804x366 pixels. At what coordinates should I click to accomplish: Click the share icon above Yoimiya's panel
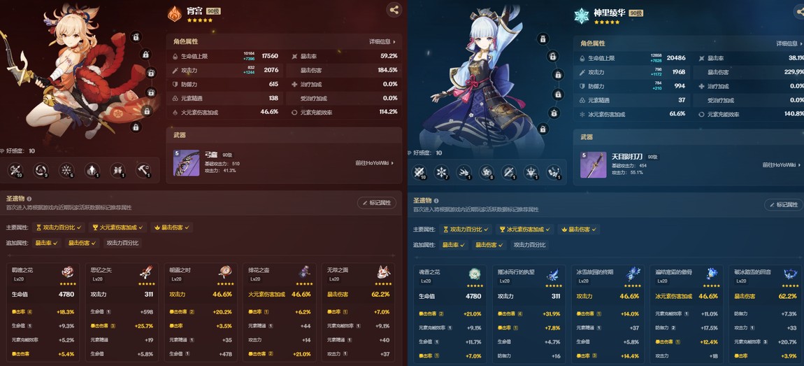click(394, 10)
